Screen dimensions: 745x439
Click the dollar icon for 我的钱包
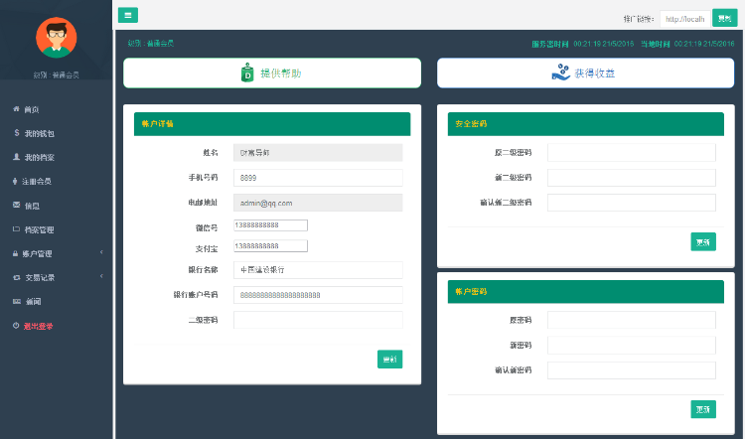pyautogui.click(x=16, y=132)
